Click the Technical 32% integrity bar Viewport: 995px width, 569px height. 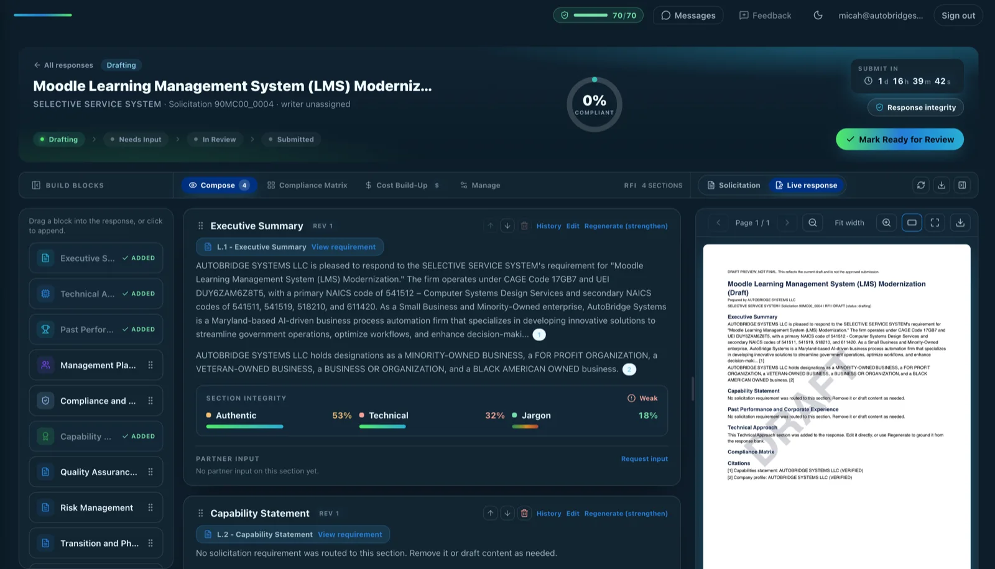pos(382,427)
